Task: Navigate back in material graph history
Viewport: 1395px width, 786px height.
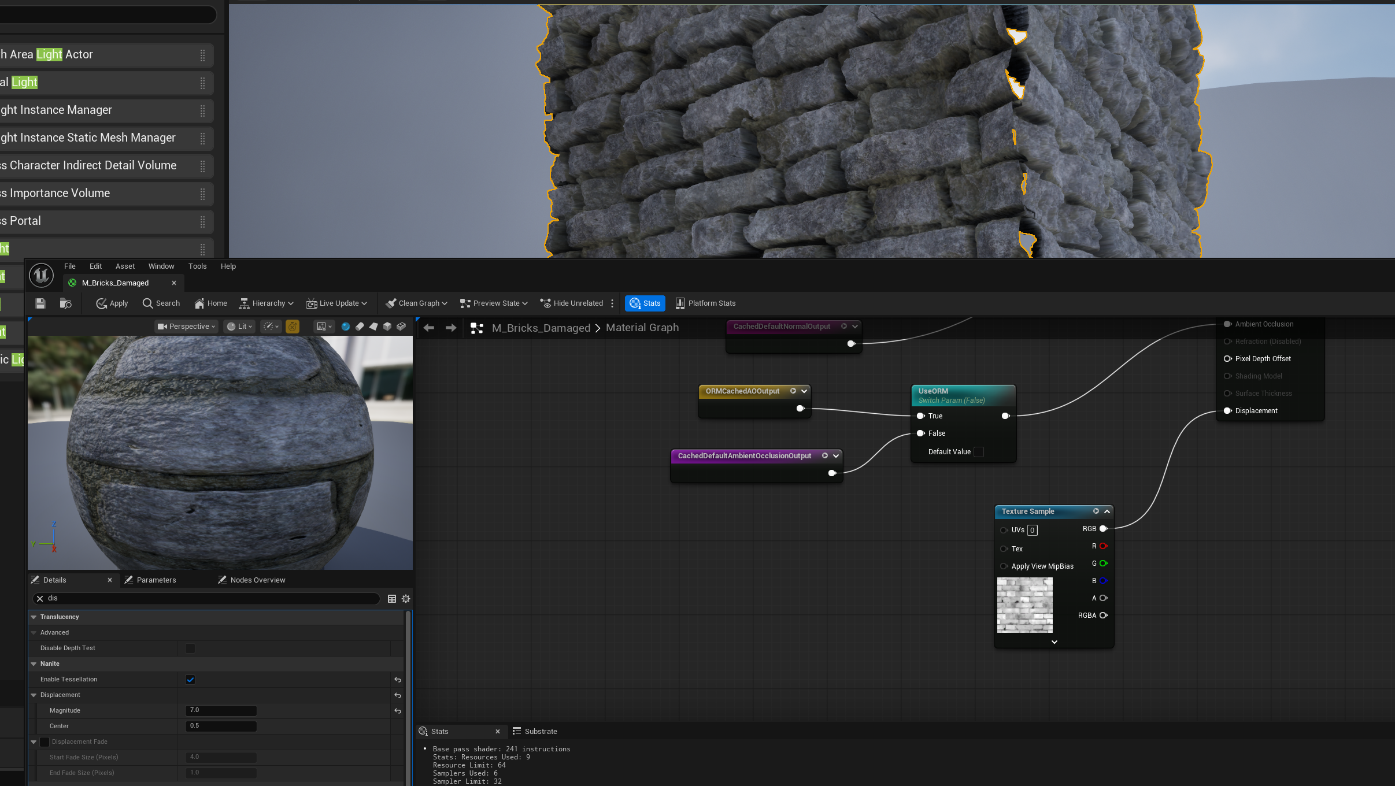Action: click(428, 328)
